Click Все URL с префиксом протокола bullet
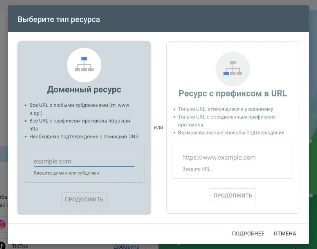Image resolution: width=317 pixels, height=249 pixels. coord(80,125)
